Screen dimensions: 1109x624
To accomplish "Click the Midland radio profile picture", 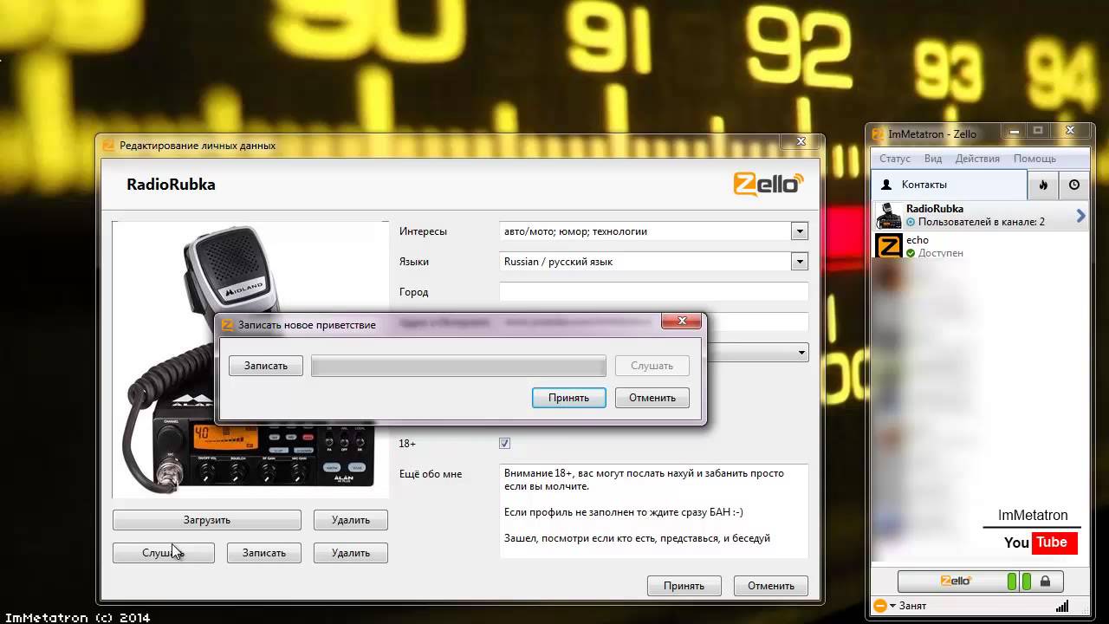I will click(250, 359).
